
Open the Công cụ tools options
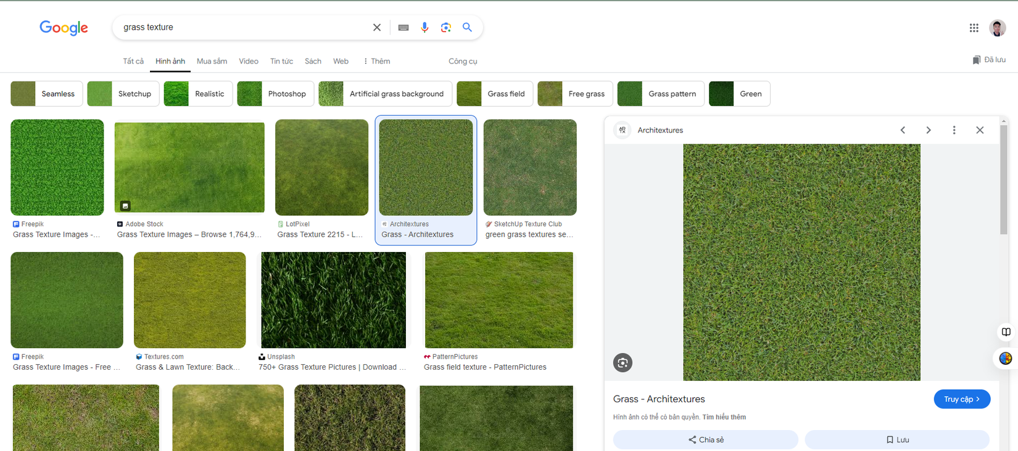[x=463, y=61]
